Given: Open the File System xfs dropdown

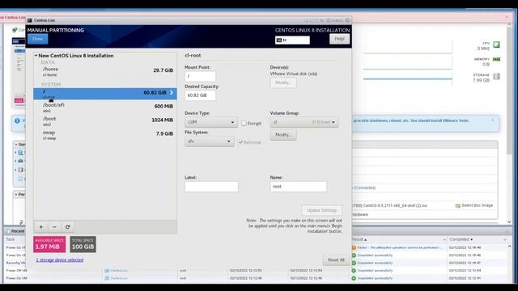Looking at the screenshot, I should (x=209, y=141).
